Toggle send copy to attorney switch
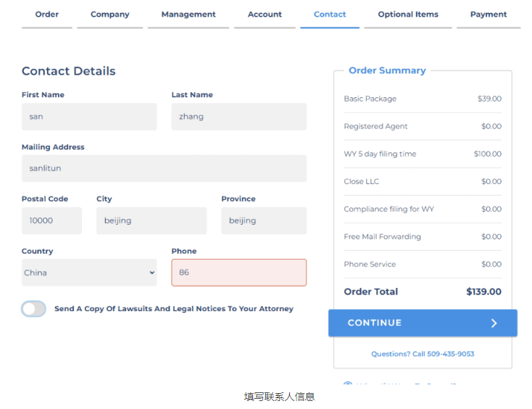Screen dimensions: 532x409 click(x=33, y=309)
